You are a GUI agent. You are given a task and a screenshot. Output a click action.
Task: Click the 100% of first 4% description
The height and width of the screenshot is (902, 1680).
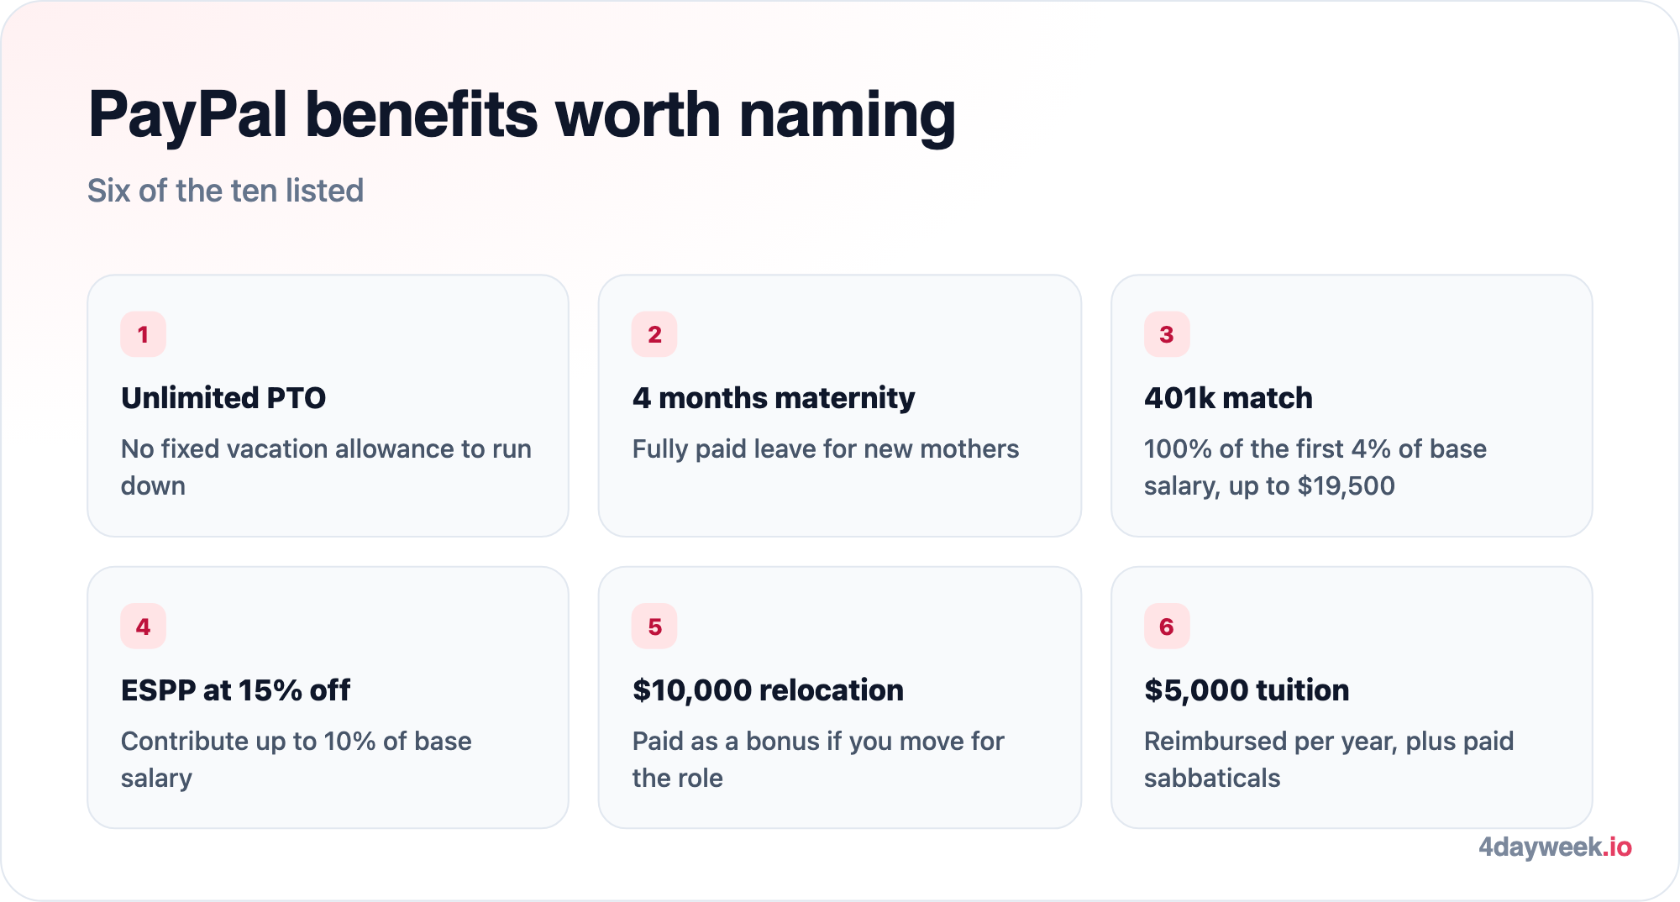pos(1315,467)
